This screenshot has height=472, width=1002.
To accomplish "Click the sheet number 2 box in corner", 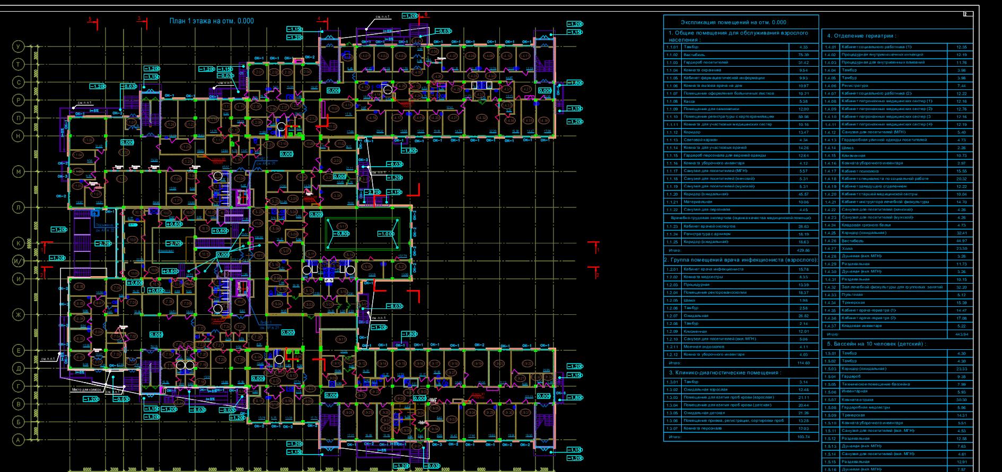I will [x=968, y=14].
